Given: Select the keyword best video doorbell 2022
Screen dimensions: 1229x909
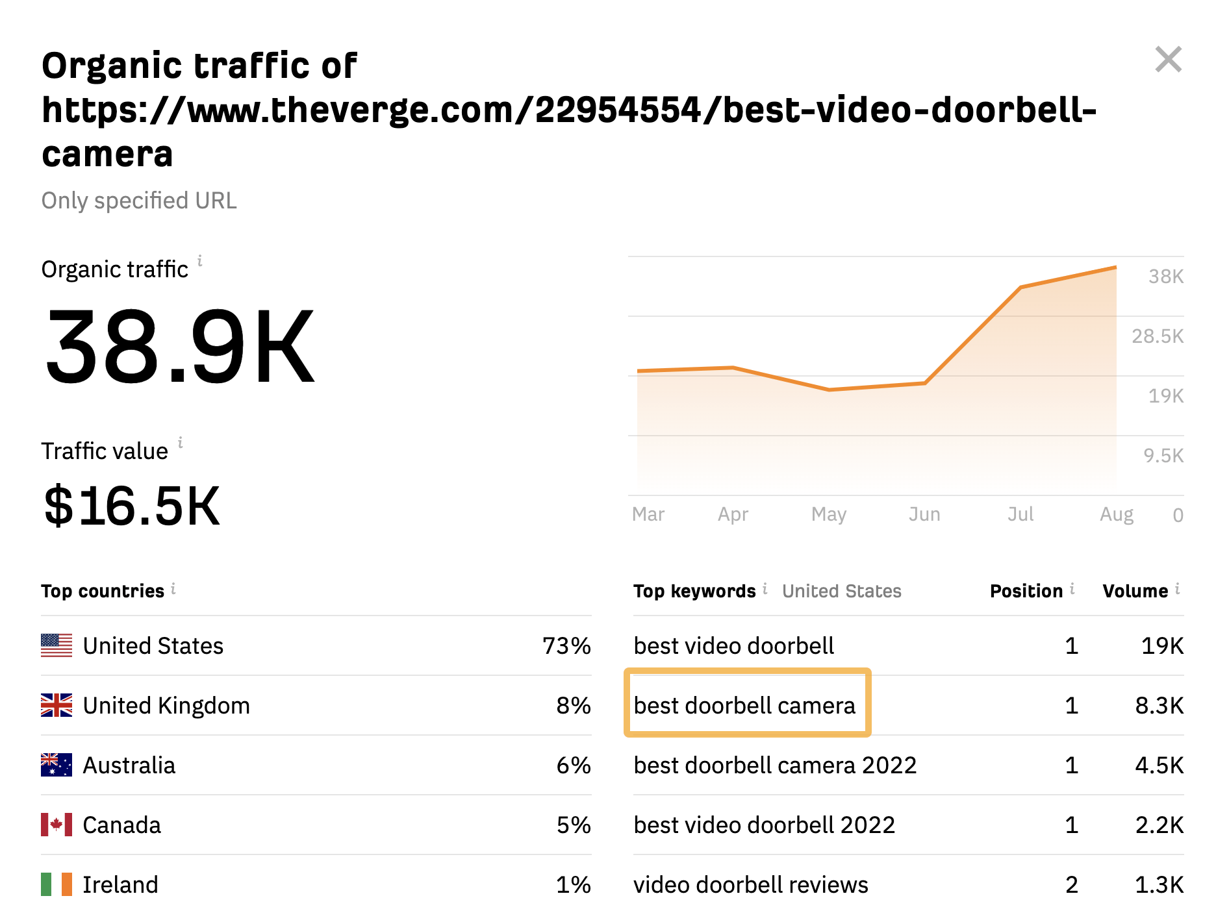Looking at the screenshot, I should click(765, 825).
